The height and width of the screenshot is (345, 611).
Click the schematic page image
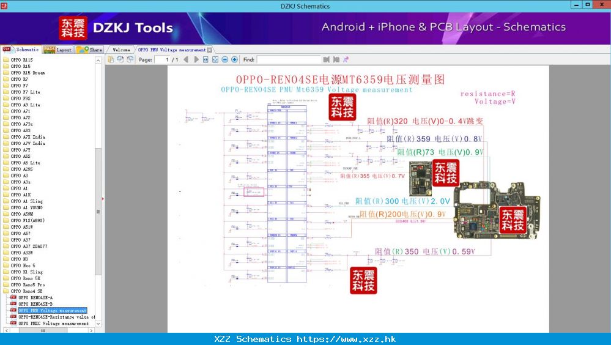point(358,199)
